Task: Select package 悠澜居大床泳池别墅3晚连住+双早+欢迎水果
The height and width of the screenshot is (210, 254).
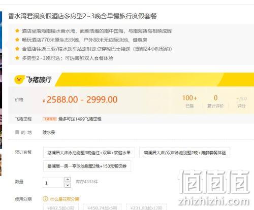Action: (89, 153)
